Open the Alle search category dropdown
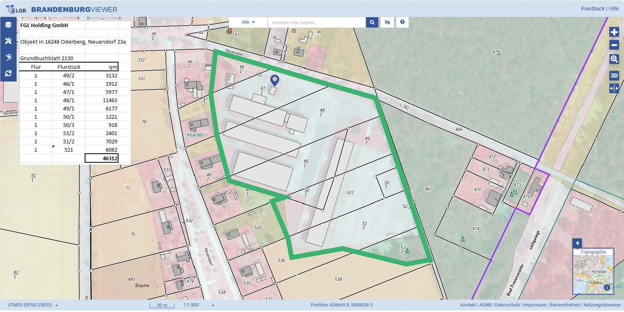This screenshot has height=312, width=624. [248, 22]
